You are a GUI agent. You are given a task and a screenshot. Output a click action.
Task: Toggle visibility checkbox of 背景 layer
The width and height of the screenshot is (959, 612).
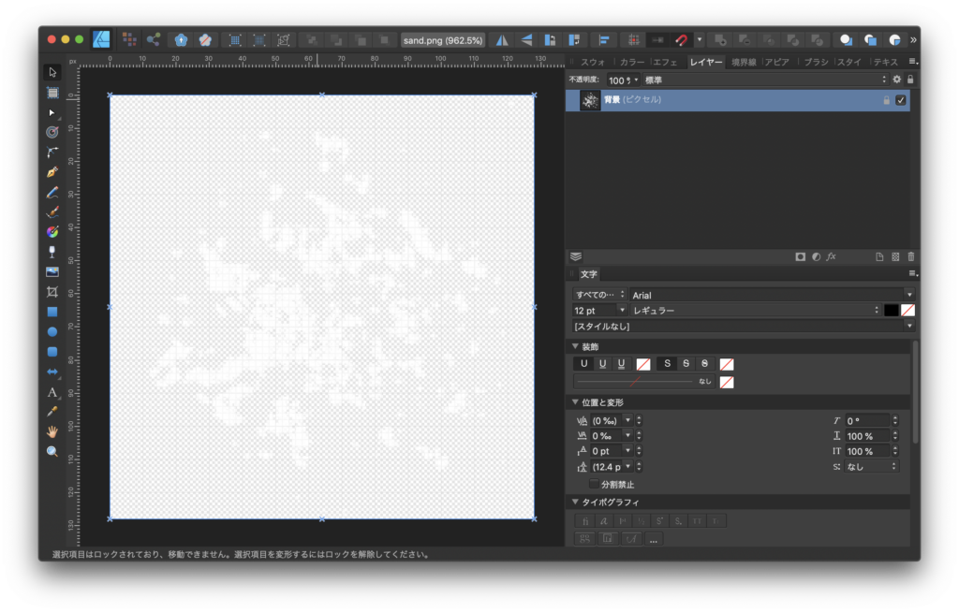[x=901, y=100]
